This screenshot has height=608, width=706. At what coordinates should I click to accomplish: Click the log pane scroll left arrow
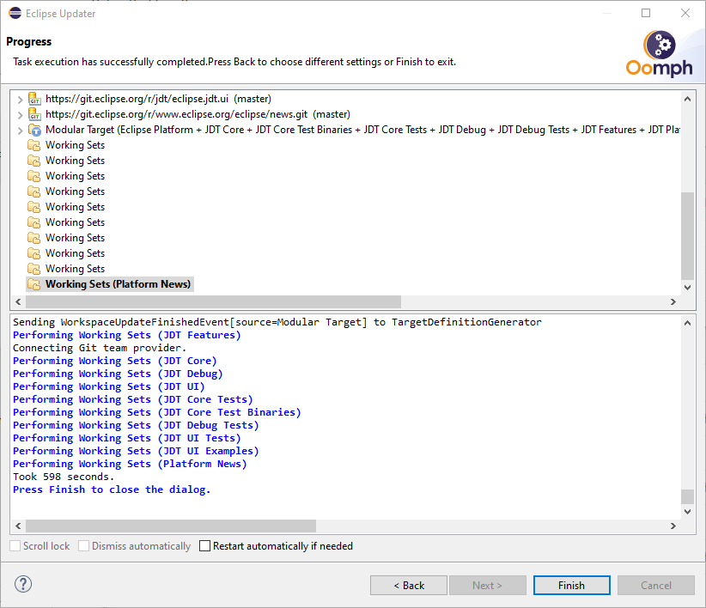click(x=18, y=526)
